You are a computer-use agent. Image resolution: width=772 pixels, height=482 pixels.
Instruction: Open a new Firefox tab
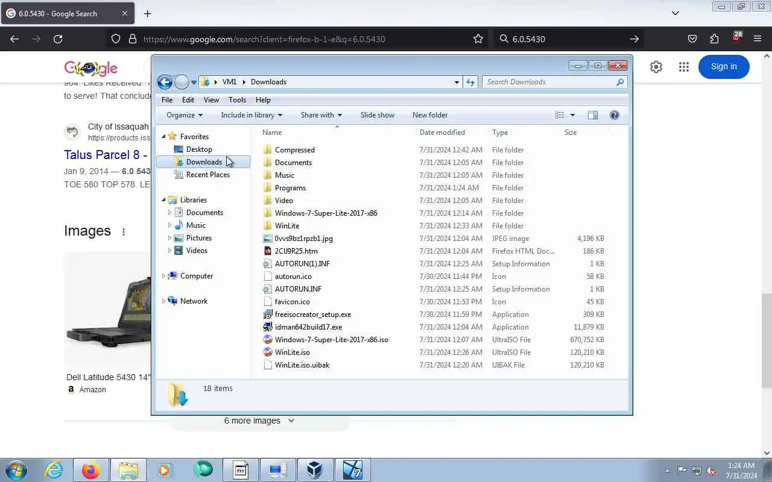[148, 13]
